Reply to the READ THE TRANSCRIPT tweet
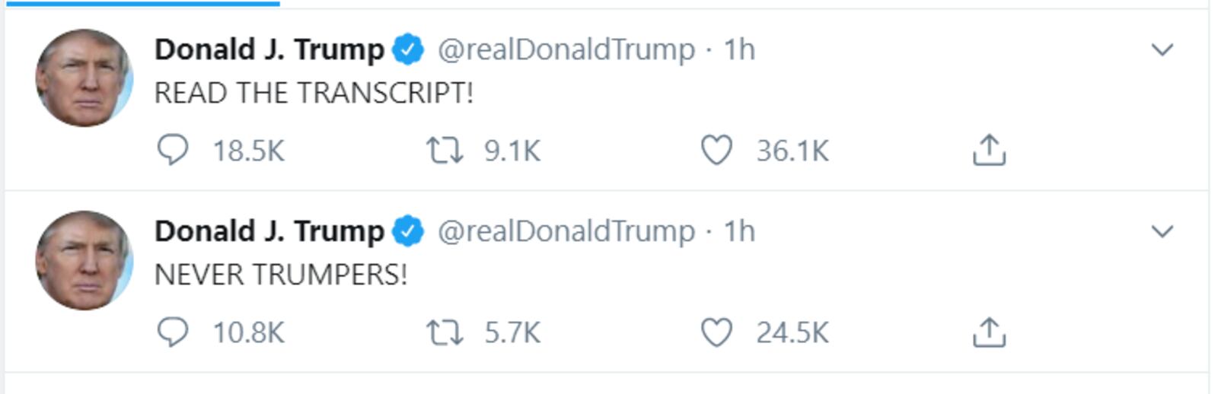1218x394 pixels. 173,150
